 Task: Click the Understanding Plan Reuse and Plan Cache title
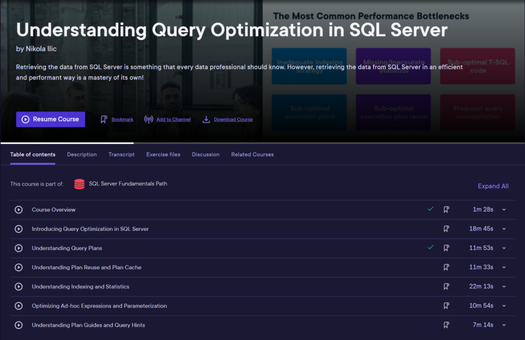(86, 267)
